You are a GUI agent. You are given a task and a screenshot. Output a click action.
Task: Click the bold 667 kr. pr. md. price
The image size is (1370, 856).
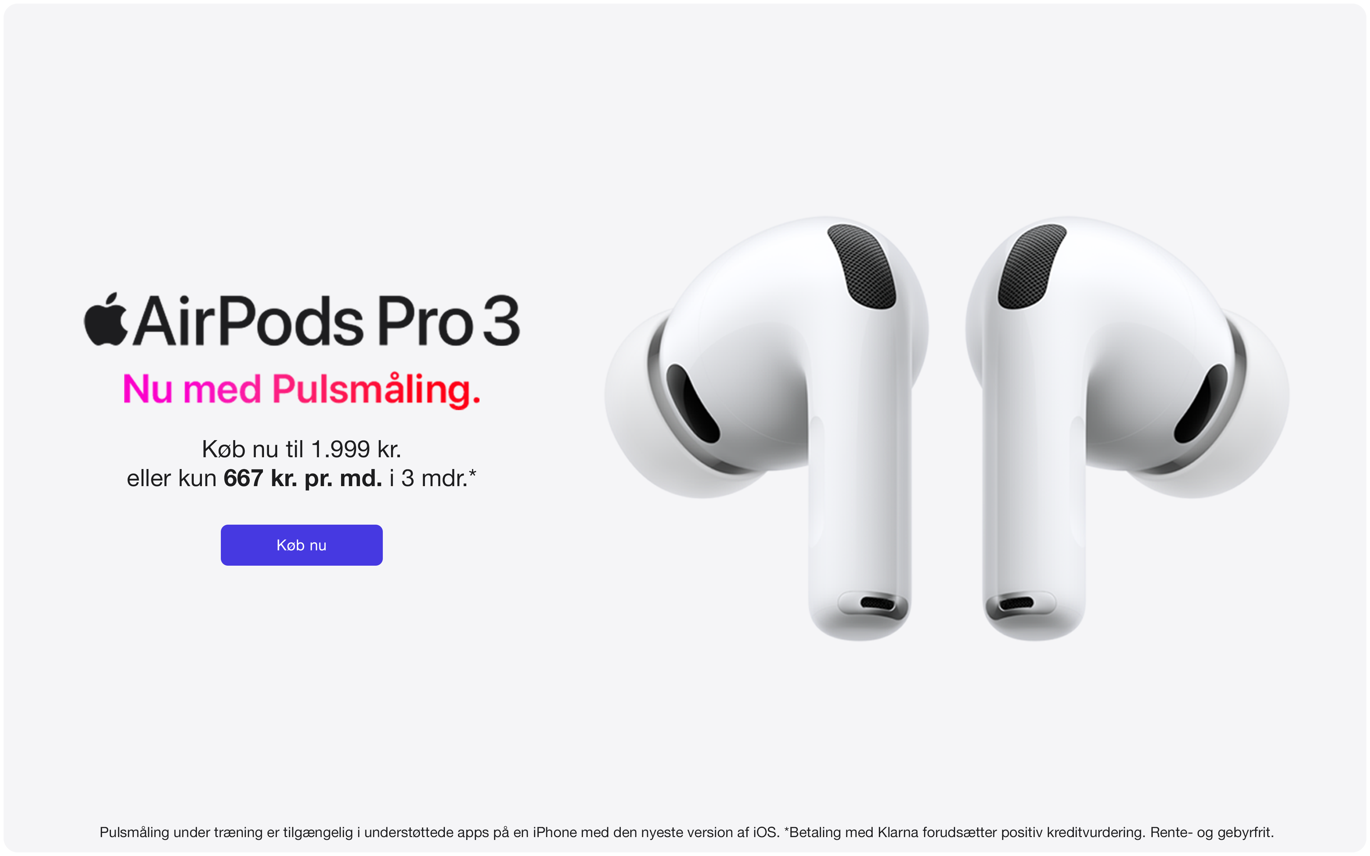pos(303,478)
